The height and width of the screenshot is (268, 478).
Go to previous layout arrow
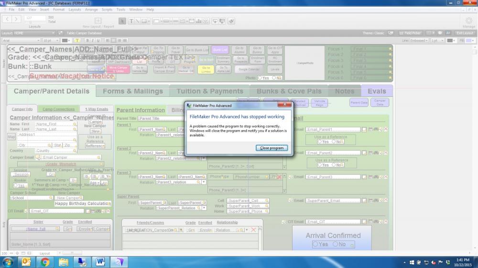7,19
